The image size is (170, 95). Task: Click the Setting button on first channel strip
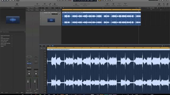29,57
